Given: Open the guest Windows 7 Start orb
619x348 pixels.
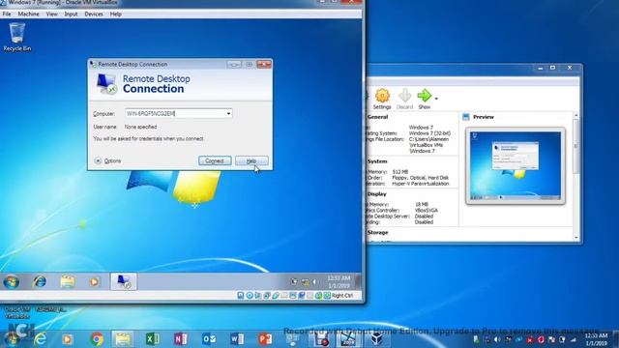Looking at the screenshot, I should [11, 282].
